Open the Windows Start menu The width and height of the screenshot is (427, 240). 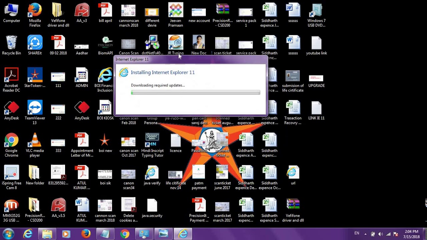click(8, 234)
